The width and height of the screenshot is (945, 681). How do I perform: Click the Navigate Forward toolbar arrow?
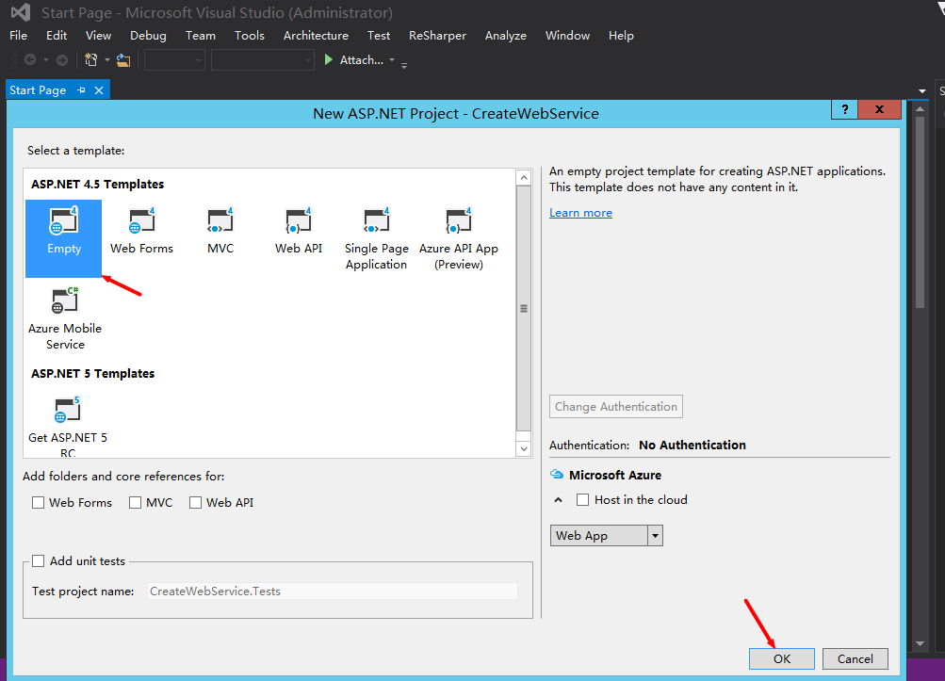pos(62,59)
